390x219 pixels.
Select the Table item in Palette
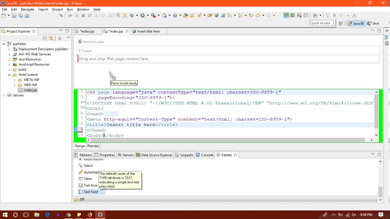tap(88, 179)
